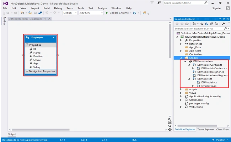Screen dimensions: 231x142
Task: Open the Google Chrome browser dropdown arrow
Action: tap(130, 13)
